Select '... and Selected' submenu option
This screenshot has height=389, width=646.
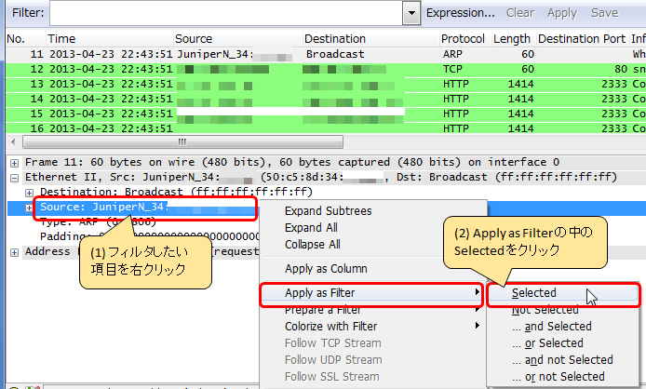click(x=551, y=327)
